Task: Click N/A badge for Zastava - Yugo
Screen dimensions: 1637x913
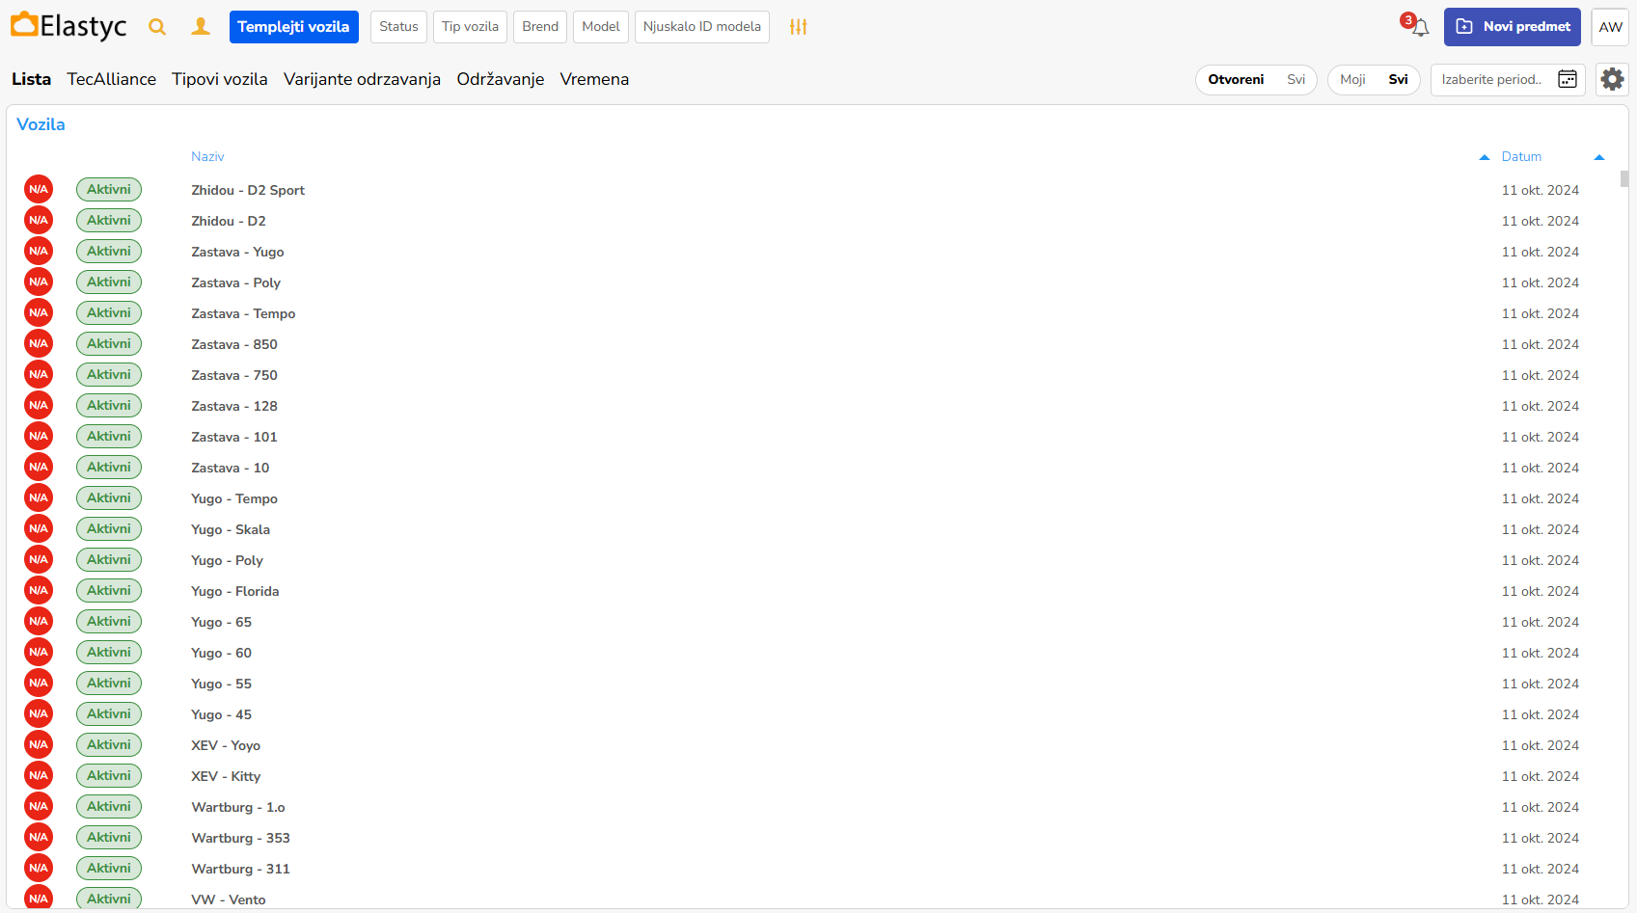Action: click(39, 252)
